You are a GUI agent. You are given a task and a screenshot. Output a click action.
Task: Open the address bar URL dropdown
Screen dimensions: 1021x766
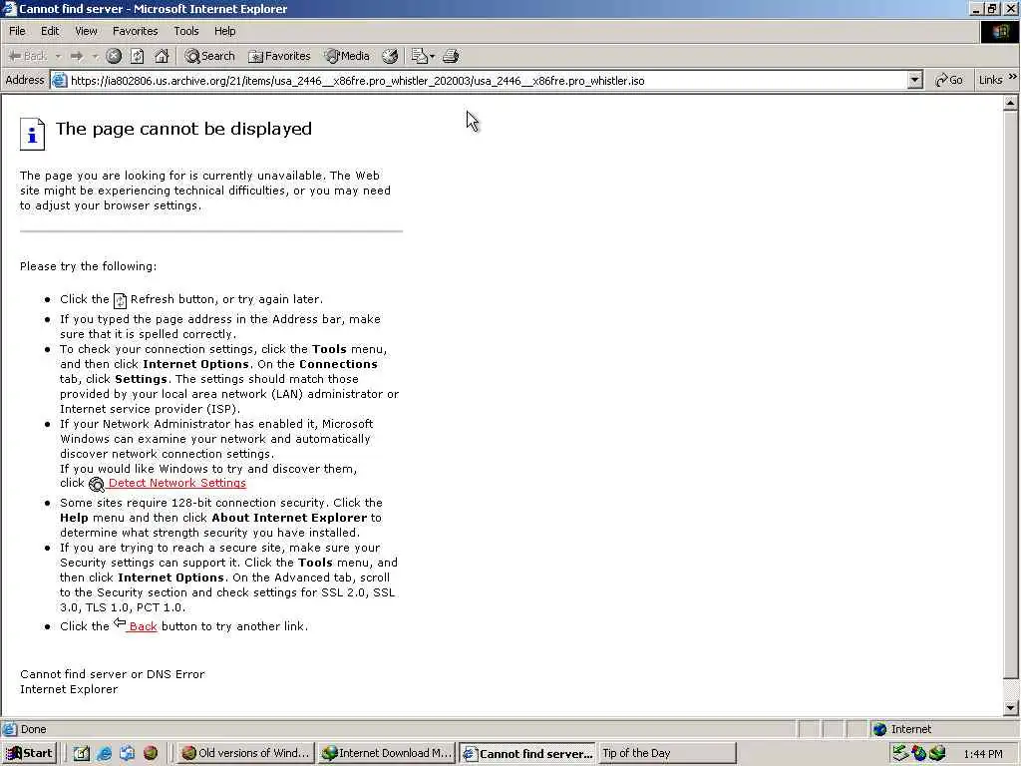915,80
